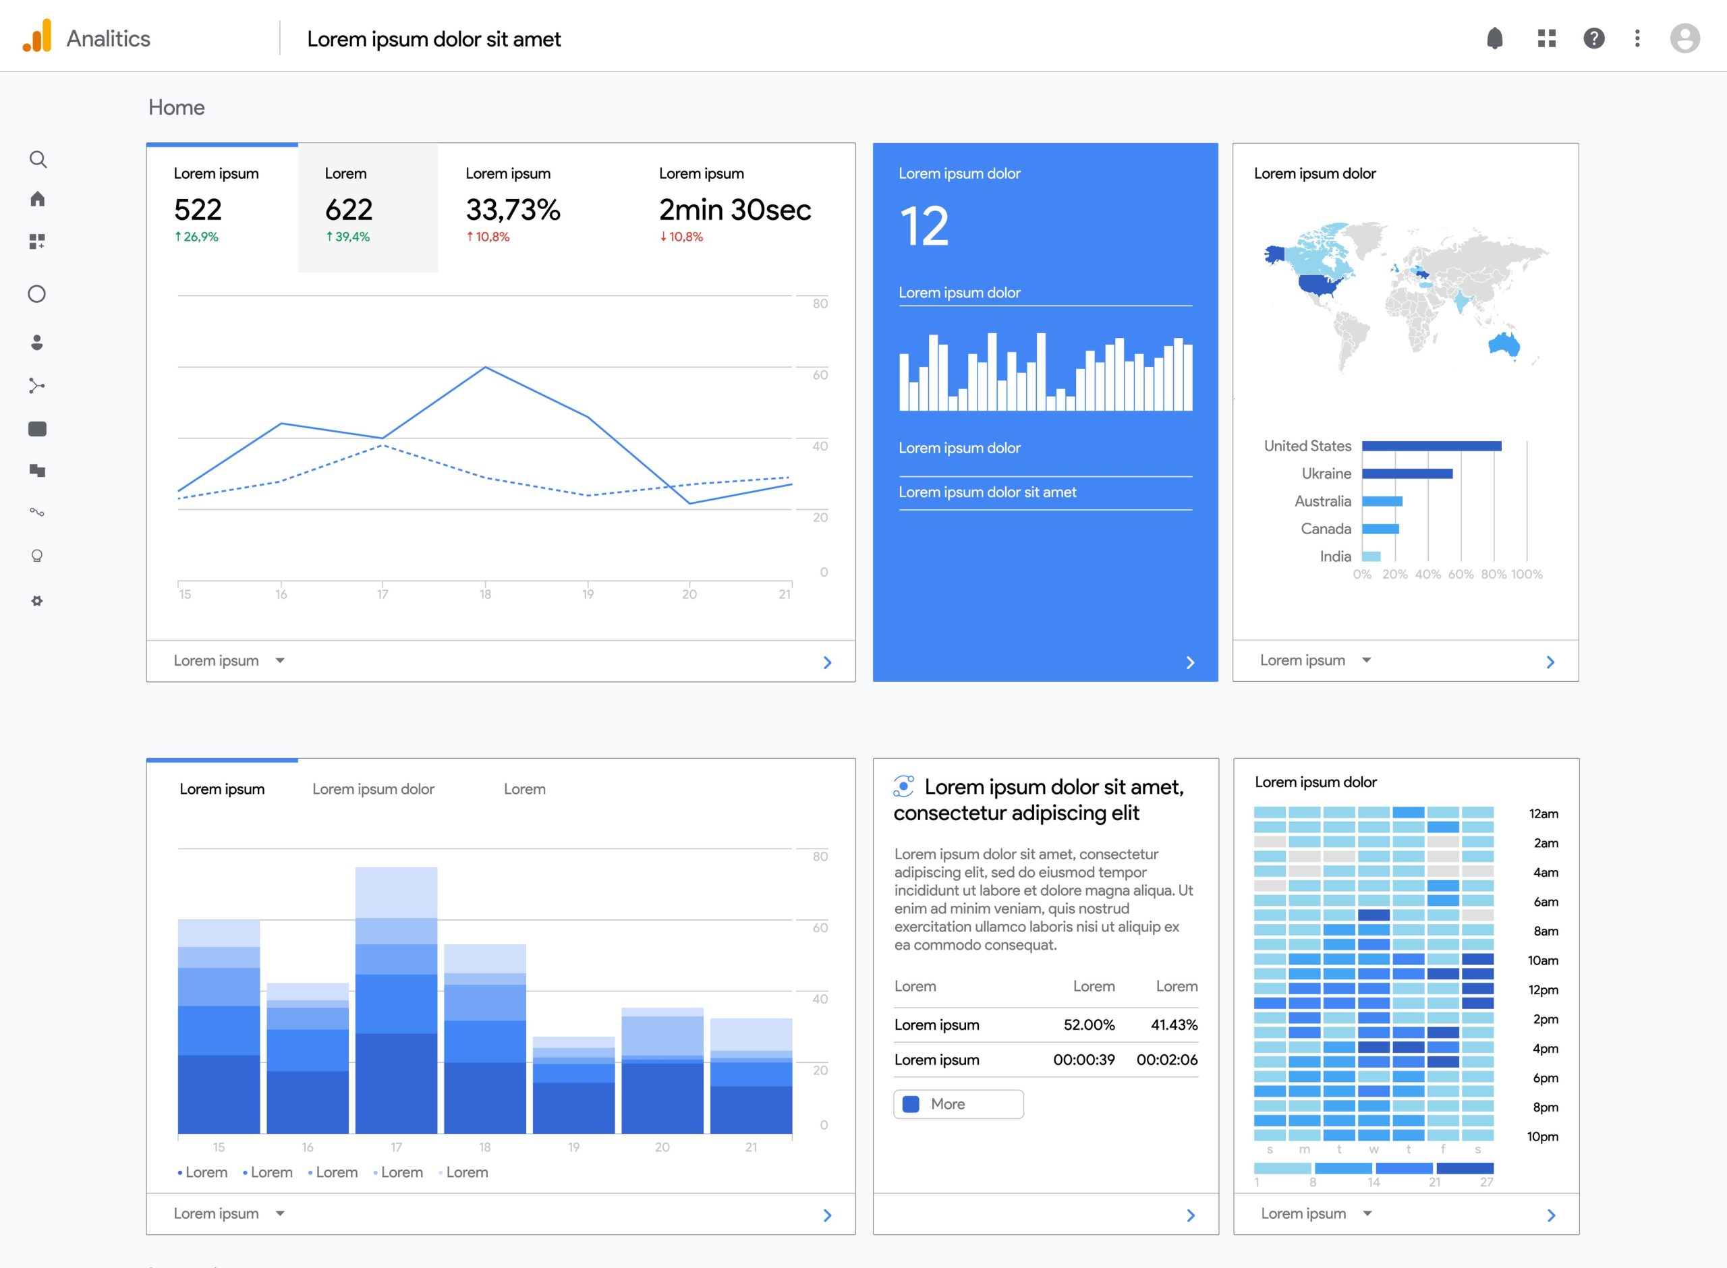Click the blue swatch in More button
This screenshot has width=1727, height=1268.
coord(911,1103)
